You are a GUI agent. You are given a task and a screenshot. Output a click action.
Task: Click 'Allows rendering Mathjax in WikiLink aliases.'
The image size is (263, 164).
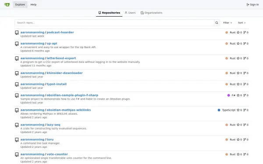click(x=49, y=114)
